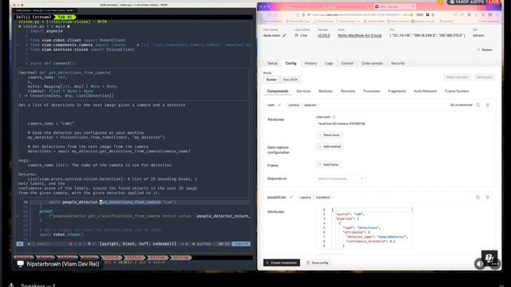
Task: Open the Nicks-MacBook-Air-2.local host link
Action: [x=359, y=35]
